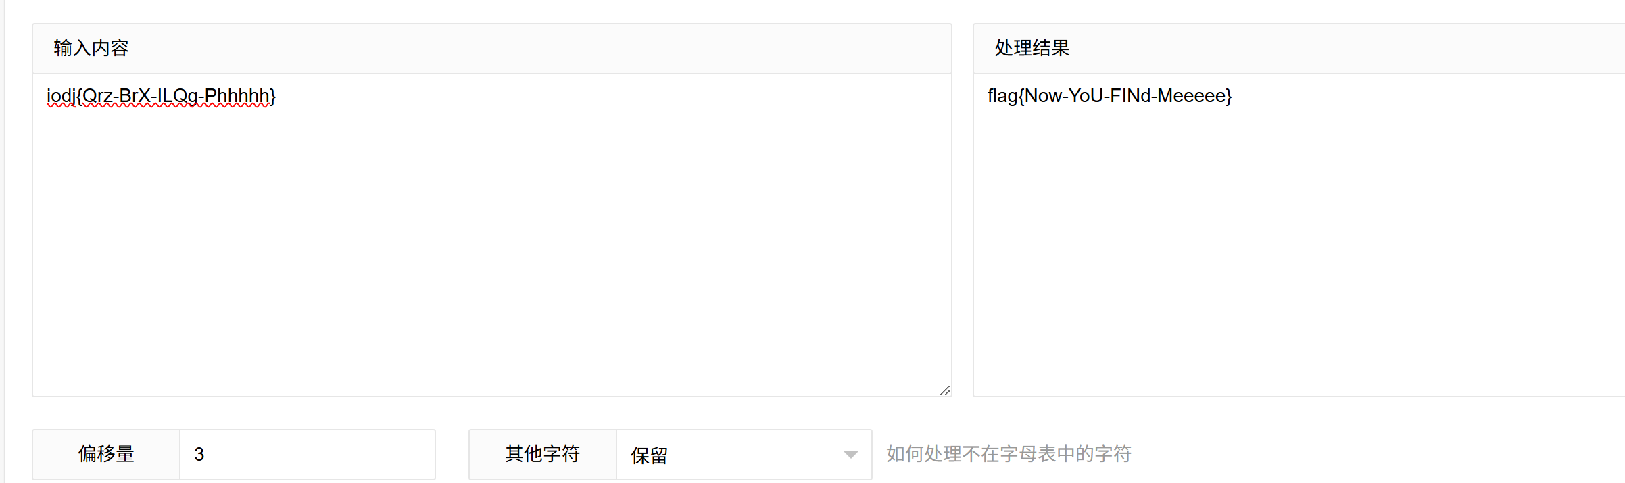Click the 偏移量 label
The width and height of the screenshot is (1625, 483).
106,455
